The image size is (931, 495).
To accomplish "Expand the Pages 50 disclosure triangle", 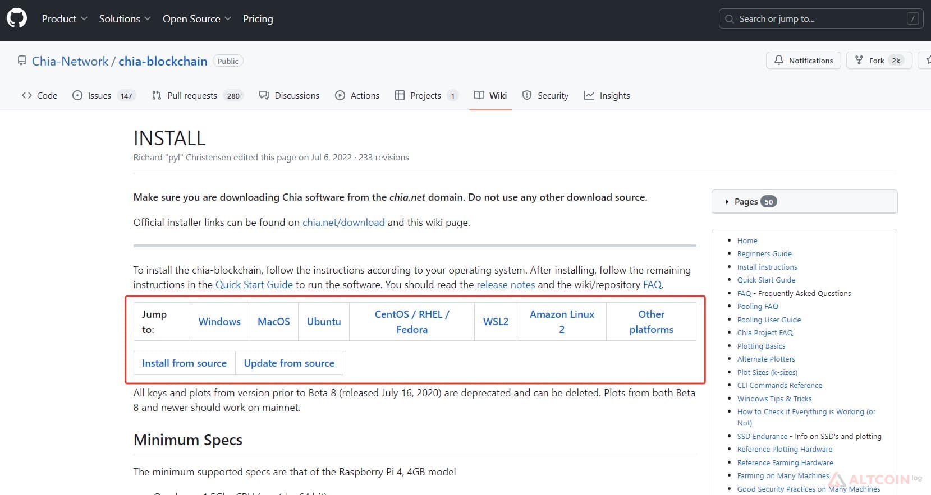I will (x=727, y=202).
